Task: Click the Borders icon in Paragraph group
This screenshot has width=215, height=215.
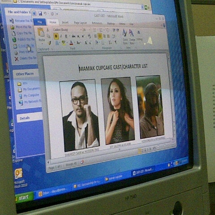Action: 103,43
